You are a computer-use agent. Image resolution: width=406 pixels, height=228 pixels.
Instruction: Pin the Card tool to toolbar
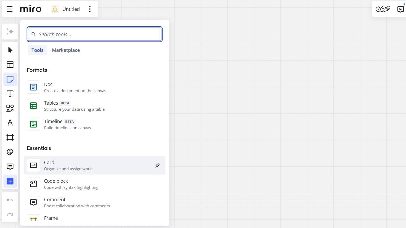coord(157,165)
